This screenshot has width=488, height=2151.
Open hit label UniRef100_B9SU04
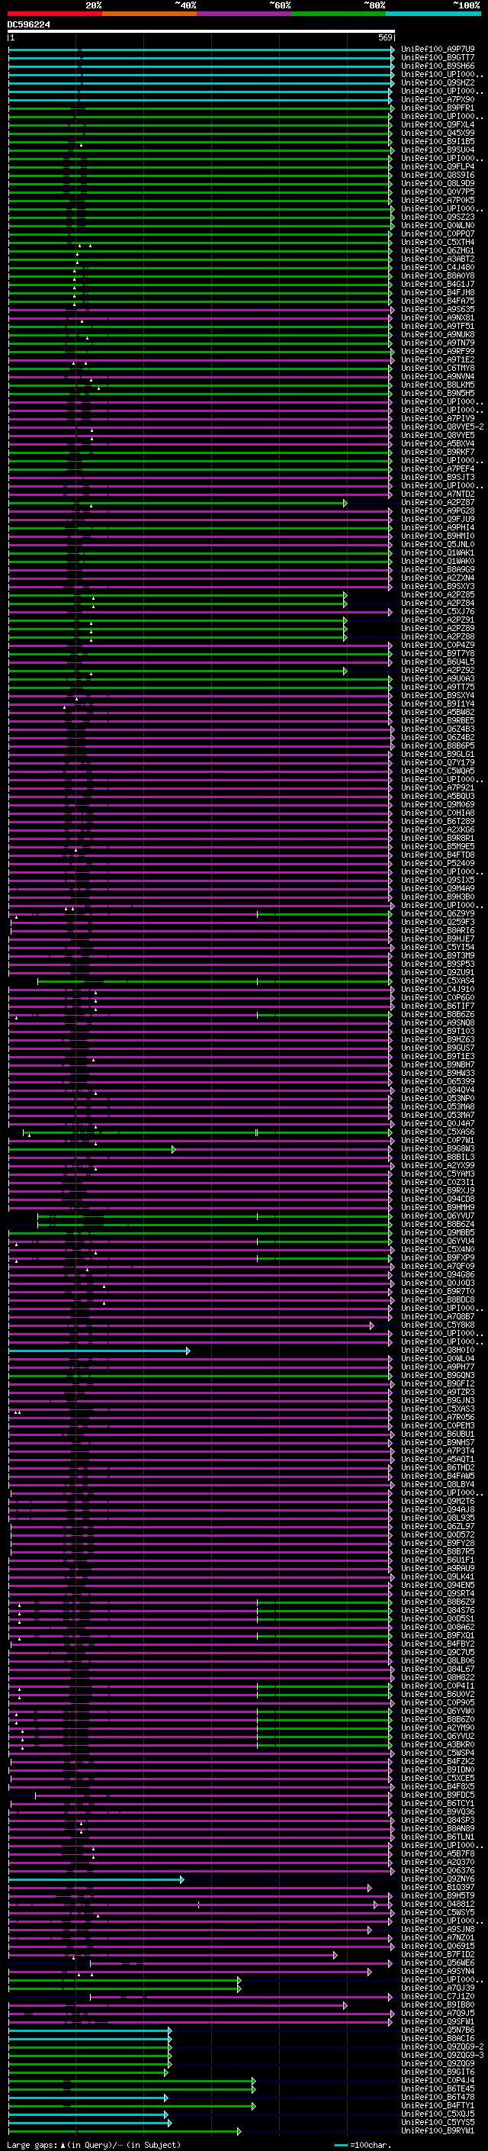coord(438,150)
